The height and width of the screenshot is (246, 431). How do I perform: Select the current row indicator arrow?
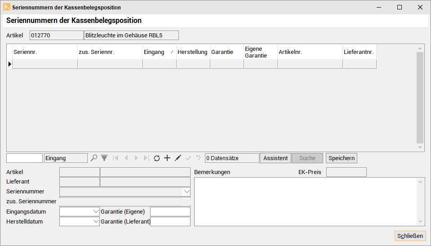[x=9, y=64]
